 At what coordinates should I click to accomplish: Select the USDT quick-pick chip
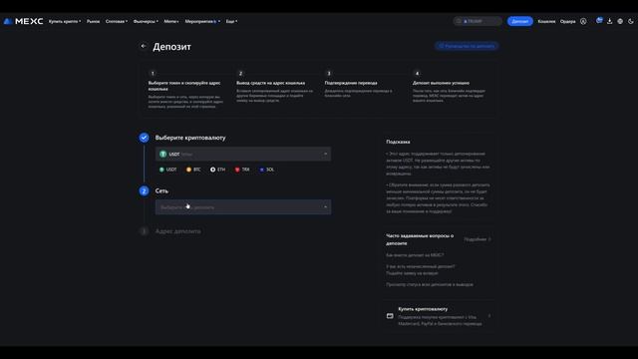pyautogui.click(x=167, y=170)
